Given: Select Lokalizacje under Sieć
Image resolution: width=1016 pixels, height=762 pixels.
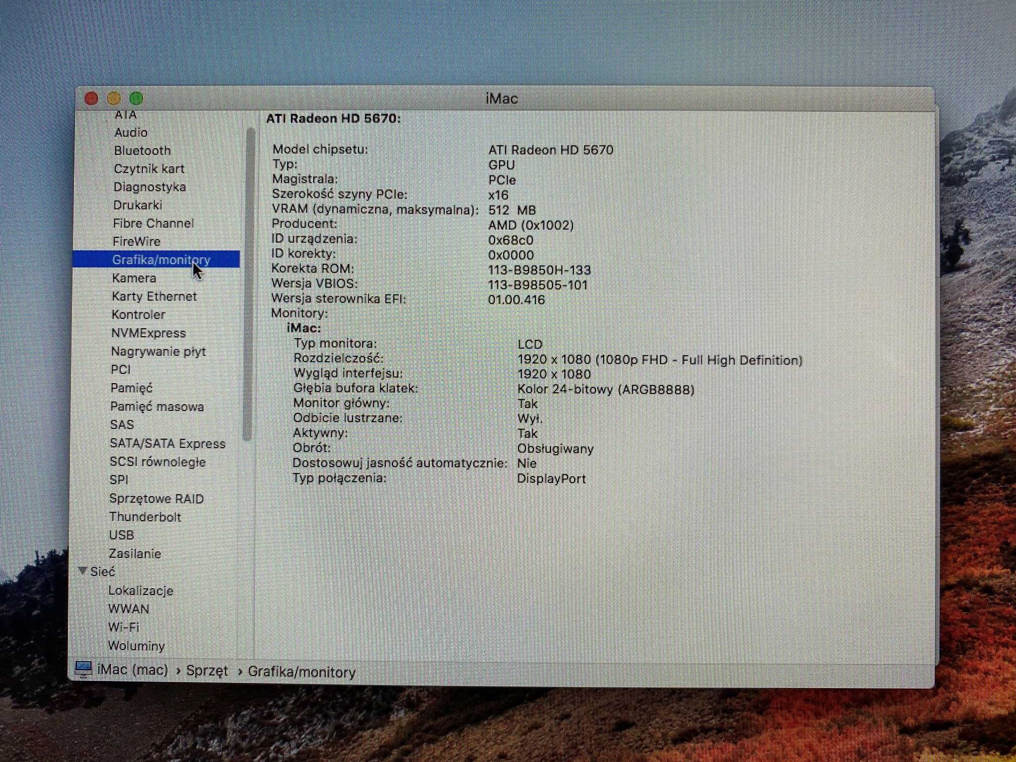Looking at the screenshot, I should 141,591.
